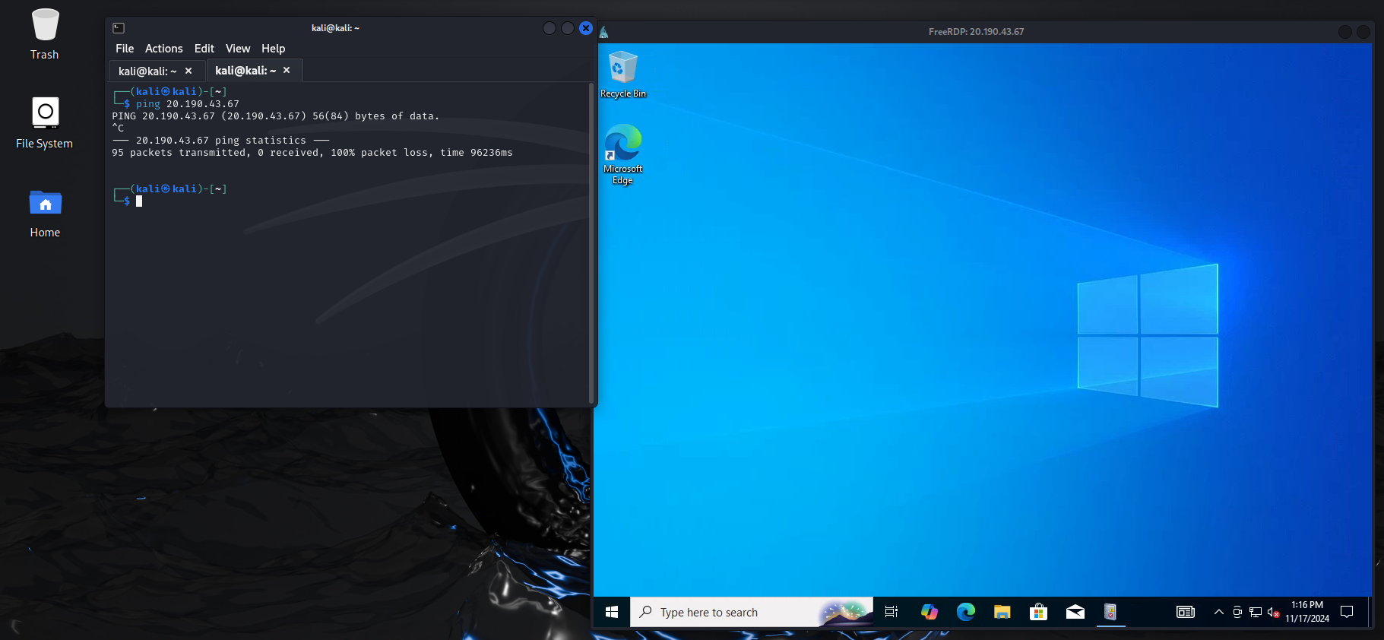1384x640 pixels.
Task: Open the clock showing 1:16 PM
Action: 1307,612
